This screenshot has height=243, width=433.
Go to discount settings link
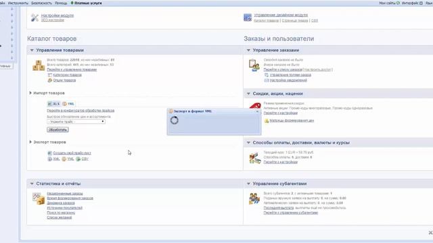pyautogui.click(x=281, y=113)
